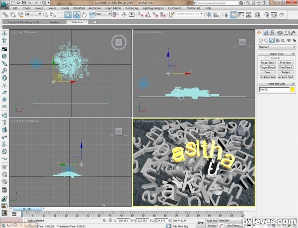The height and width of the screenshot is (228, 298).
Task: Click the Omni01 name field
Action: point(274,90)
